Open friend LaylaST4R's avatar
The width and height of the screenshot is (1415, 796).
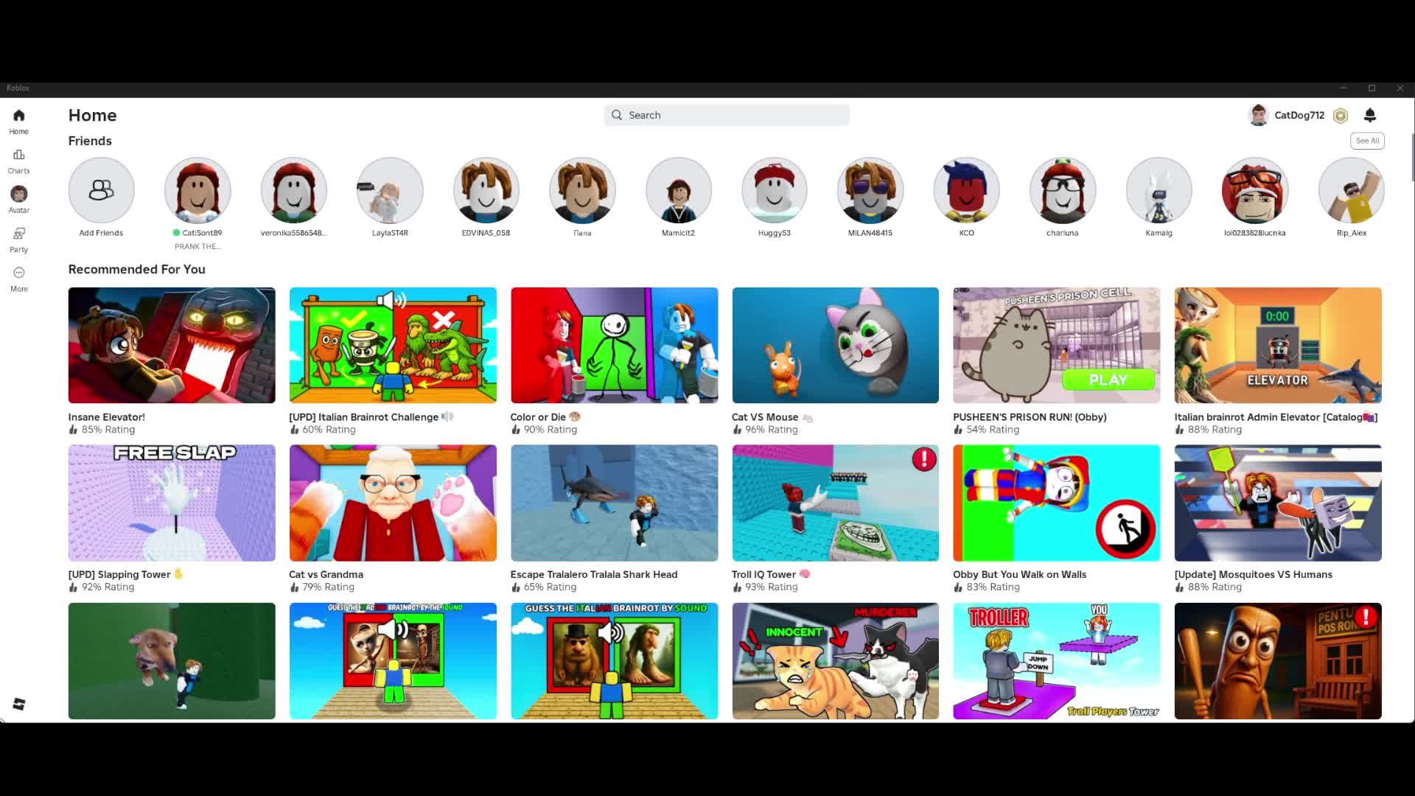point(390,190)
